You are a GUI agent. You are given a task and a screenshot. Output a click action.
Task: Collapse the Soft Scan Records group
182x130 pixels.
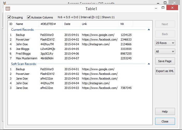(149, 64)
